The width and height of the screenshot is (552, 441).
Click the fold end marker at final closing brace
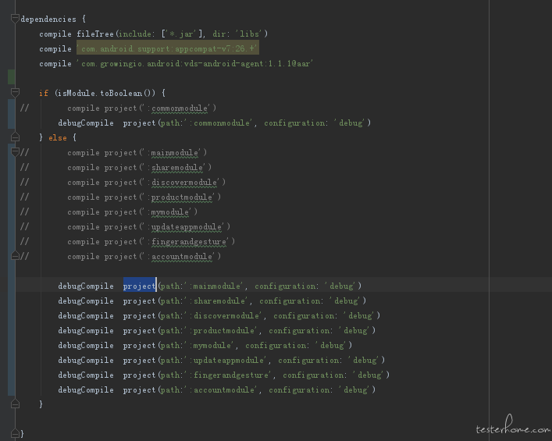(15, 433)
